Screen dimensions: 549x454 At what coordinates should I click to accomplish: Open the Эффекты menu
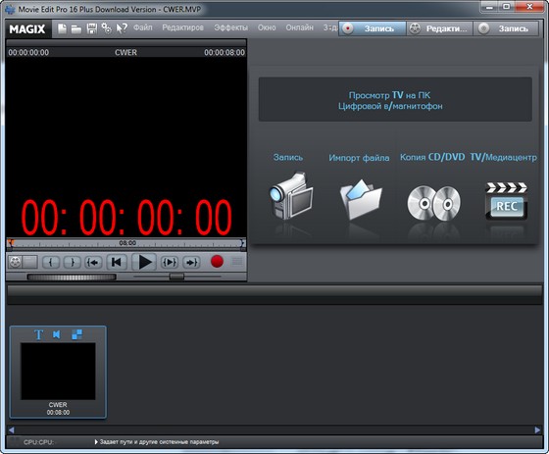tap(230, 27)
